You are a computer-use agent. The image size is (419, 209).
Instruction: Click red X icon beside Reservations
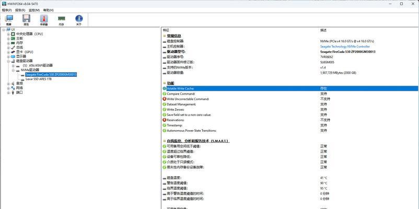[x=165, y=120]
